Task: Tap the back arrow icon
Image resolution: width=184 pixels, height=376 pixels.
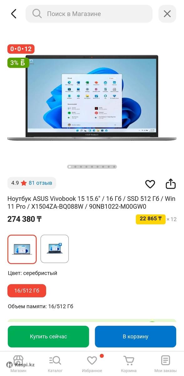Action: coord(13,14)
